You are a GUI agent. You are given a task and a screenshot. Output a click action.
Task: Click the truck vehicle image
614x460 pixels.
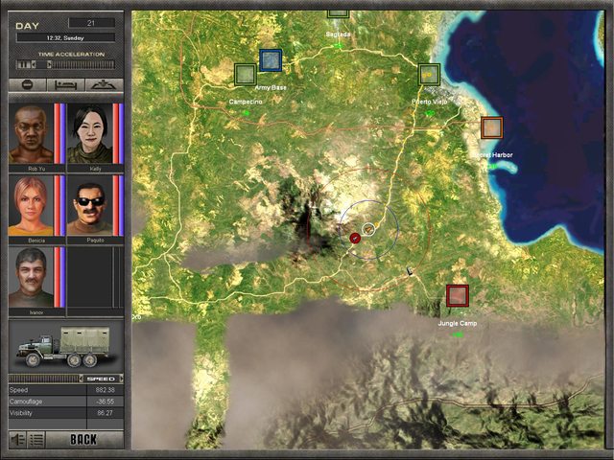[64, 347]
